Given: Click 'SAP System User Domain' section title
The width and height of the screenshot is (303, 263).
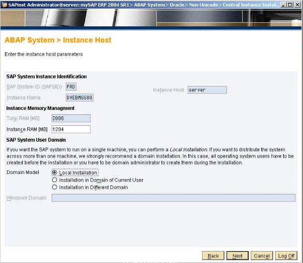Looking at the screenshot, I should click(x=36, y=140).
